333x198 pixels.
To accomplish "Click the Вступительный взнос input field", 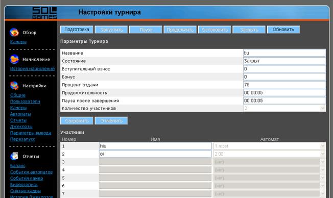I will pyautogui.click(x=284, y=69).
